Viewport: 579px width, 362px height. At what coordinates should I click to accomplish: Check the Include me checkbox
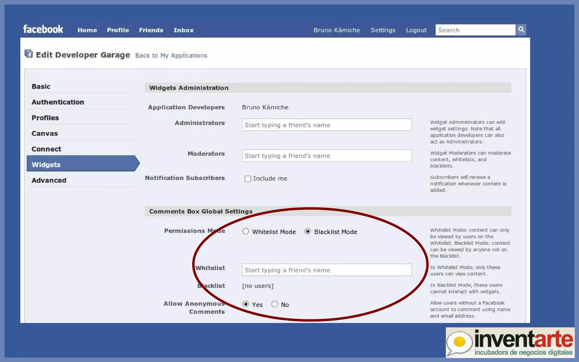coord(248,179)
